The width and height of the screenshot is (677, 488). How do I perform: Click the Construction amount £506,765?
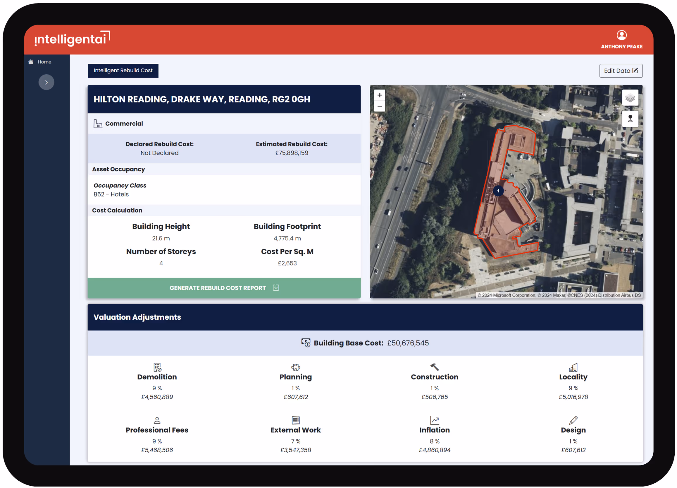point(435,397)
